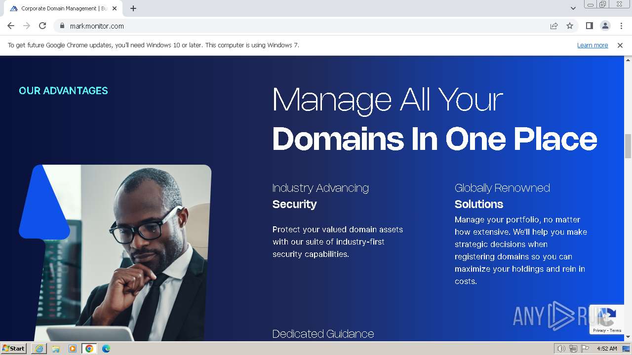Image resolution: width=632 pixels, height=355 pixels.
Task: View site information lock icon
Action: (62, 26)
